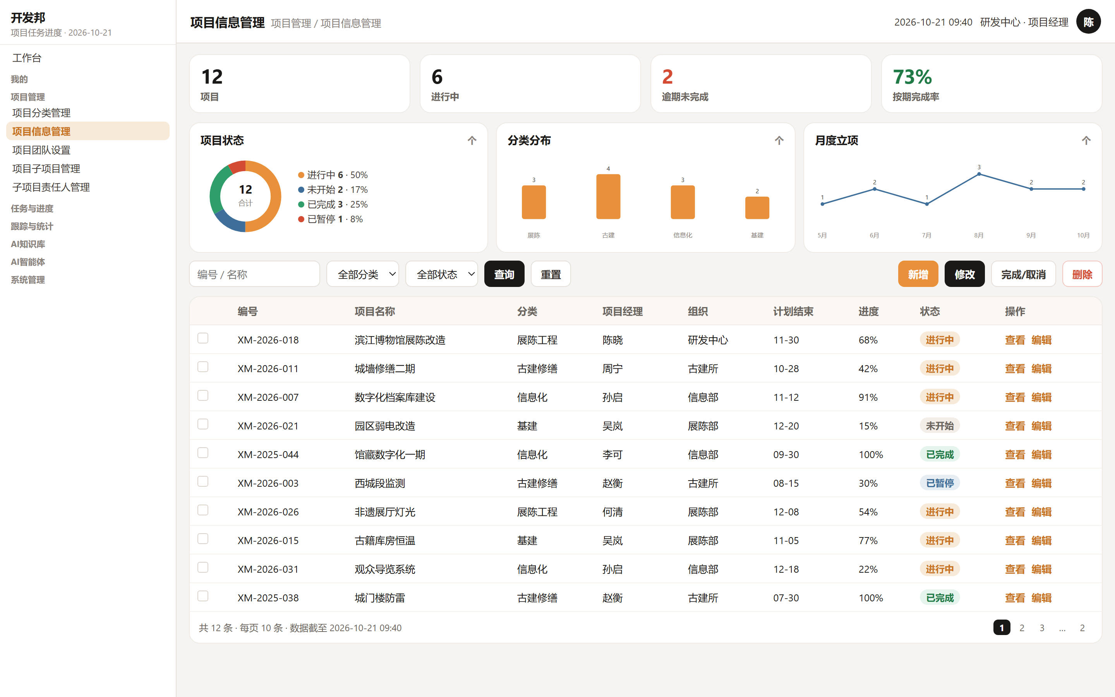The height and width of the screenshot is (697, 1115).
Task: Click the 已暂停 status badge
Action: (940, 482)
